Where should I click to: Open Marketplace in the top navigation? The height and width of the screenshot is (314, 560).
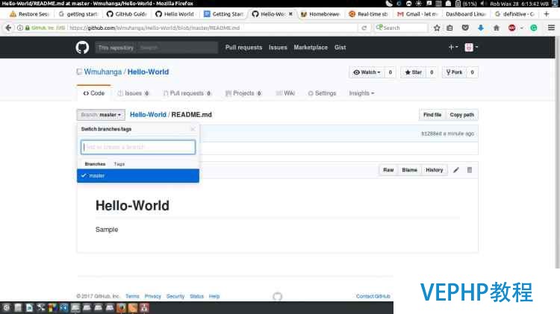pos(311,48)
